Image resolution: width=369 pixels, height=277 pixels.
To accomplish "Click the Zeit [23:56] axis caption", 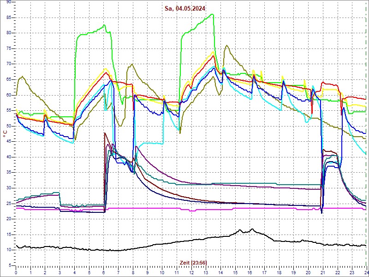I will pos(193,262).
